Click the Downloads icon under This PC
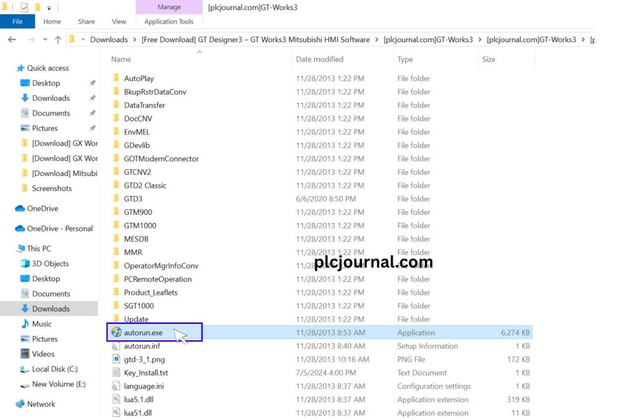 (x=25, y=308)
